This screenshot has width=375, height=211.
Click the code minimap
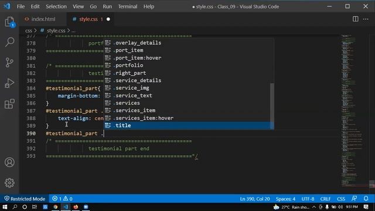355,110
